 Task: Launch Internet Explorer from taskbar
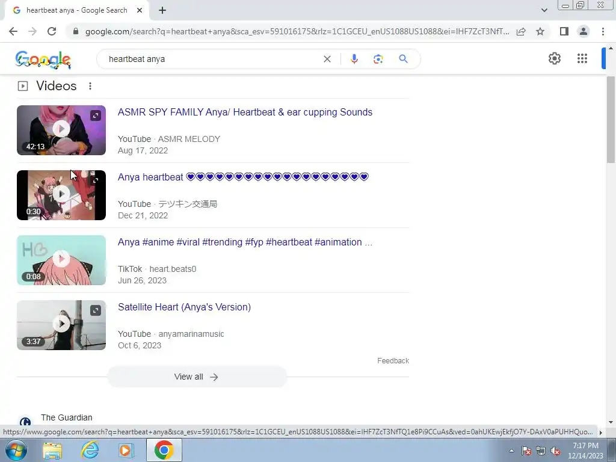click(x=90, y=451)
